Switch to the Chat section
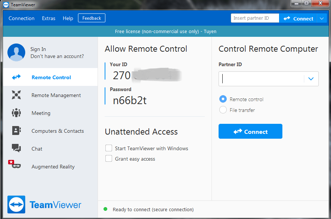This screenshot has height=219, width=331. click(x=50, y=148)
